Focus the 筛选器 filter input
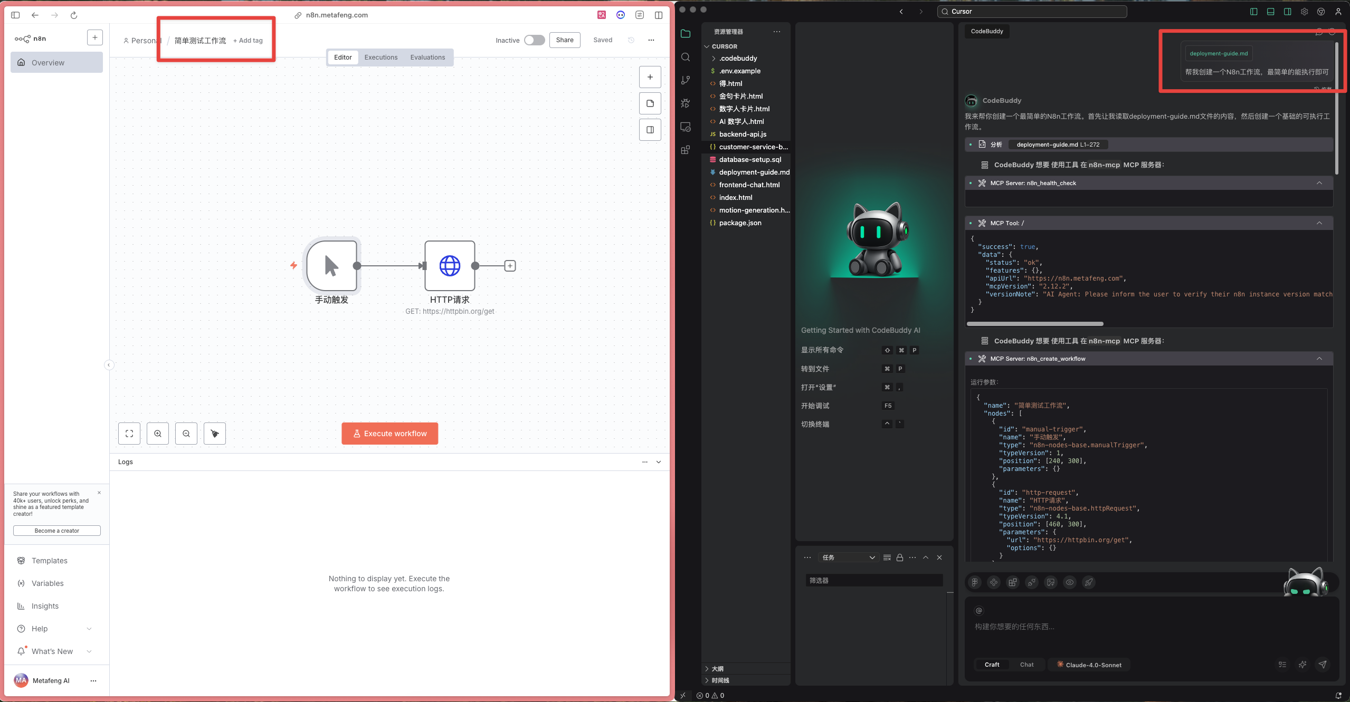1350x702 pixels. pyautogui.click(x=874, y=580)
